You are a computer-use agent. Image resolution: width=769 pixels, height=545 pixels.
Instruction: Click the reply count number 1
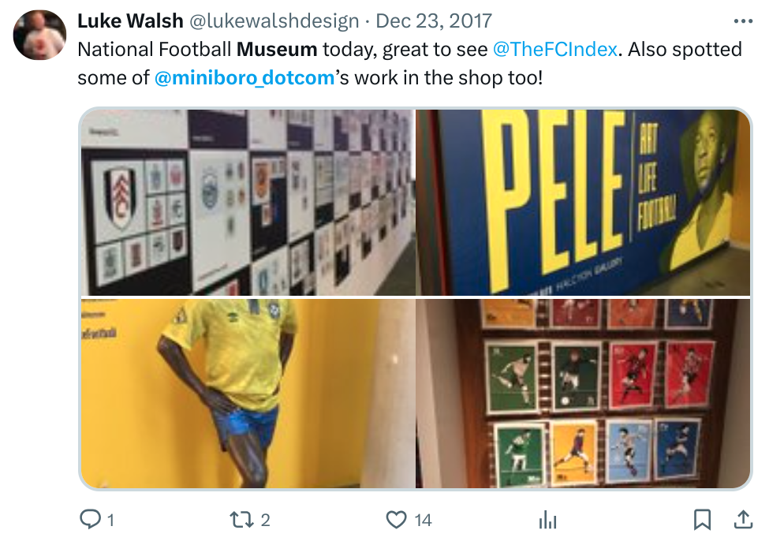click(x=111, y=521)
